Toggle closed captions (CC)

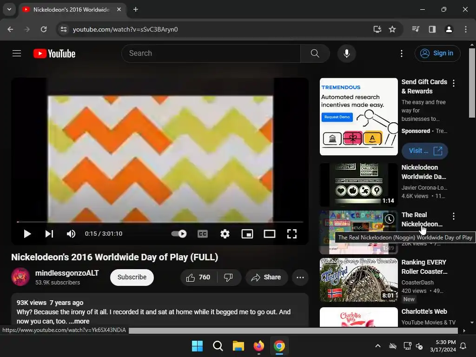point(203,234)
